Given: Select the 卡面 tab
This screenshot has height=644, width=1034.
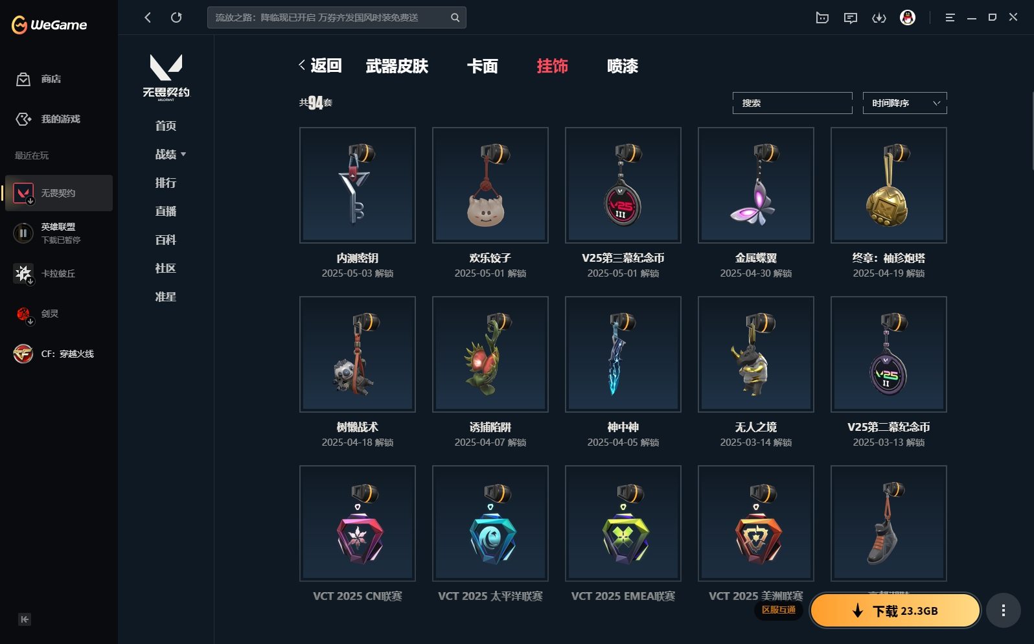Looking at the screenshot, I should pos(482,66).
